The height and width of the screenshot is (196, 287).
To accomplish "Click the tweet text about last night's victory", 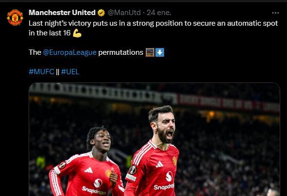I will 153,28.
